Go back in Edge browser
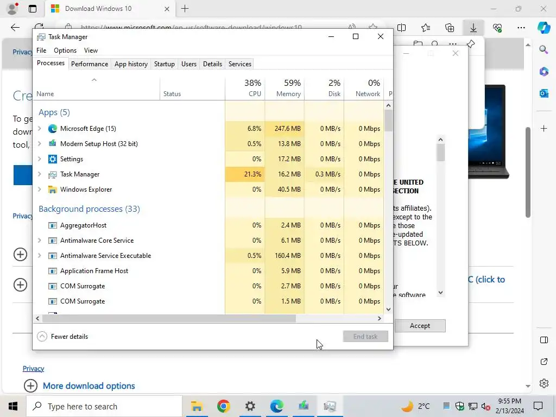Image resolution: width=556 pixels, height=417 pixels. pyautogui.click(x=15, y=28)
